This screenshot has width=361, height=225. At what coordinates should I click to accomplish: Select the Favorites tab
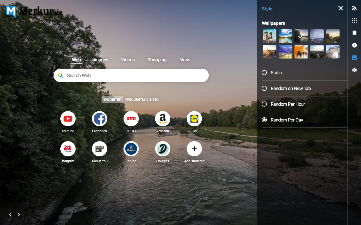112,100
